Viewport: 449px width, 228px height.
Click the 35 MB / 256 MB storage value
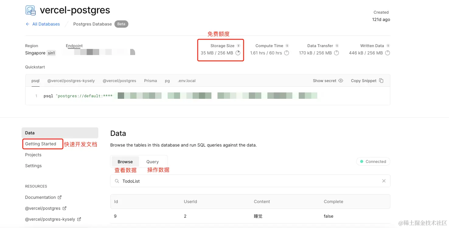pyautogui.click(x=217, y=53)
